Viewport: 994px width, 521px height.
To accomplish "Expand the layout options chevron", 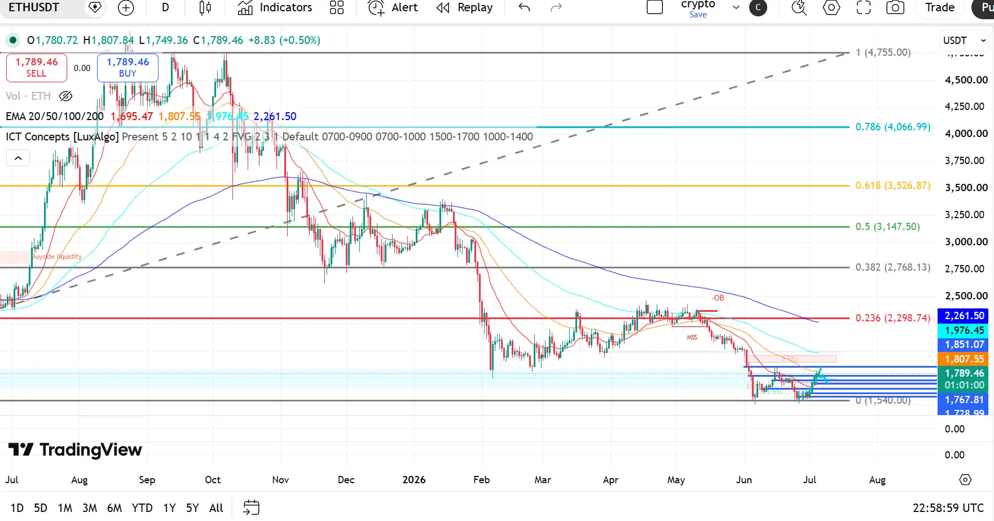I will pyautogui.click(x=736, y=7).
